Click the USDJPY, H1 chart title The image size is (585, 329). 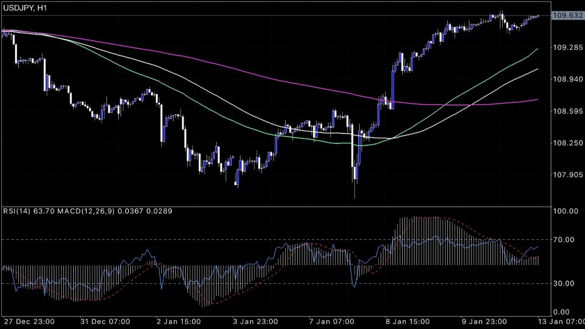(x=26, y=6)
